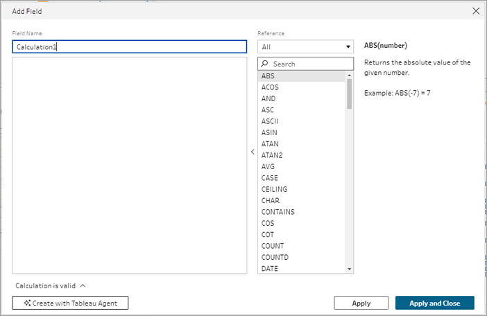The image size is (487, 316).
Task: Choose the COUNTD function
Action: [275, 257]
